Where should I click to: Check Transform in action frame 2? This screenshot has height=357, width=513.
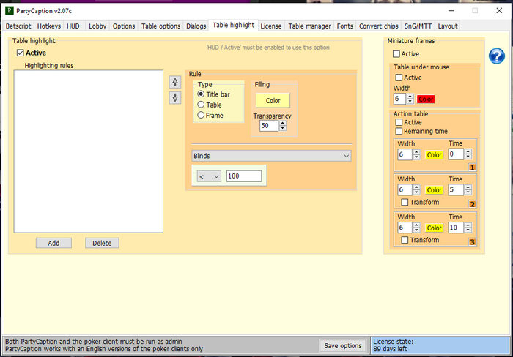coord(405,202)
